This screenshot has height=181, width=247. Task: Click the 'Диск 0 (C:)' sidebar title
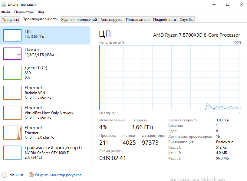[36, 68]
